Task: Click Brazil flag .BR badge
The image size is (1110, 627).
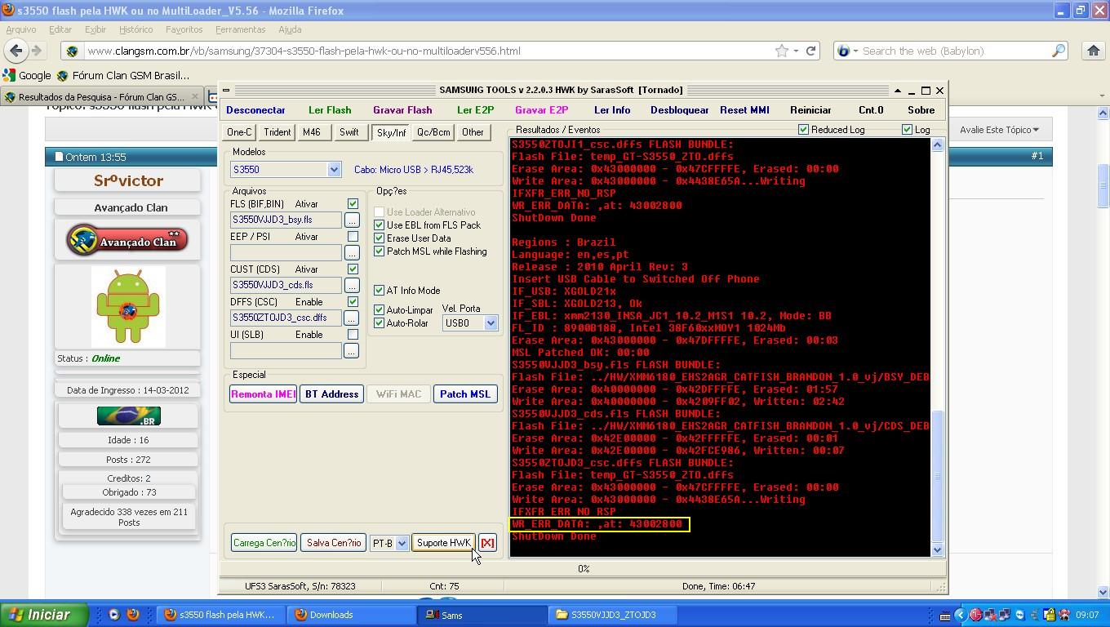Action: (128, 416)
